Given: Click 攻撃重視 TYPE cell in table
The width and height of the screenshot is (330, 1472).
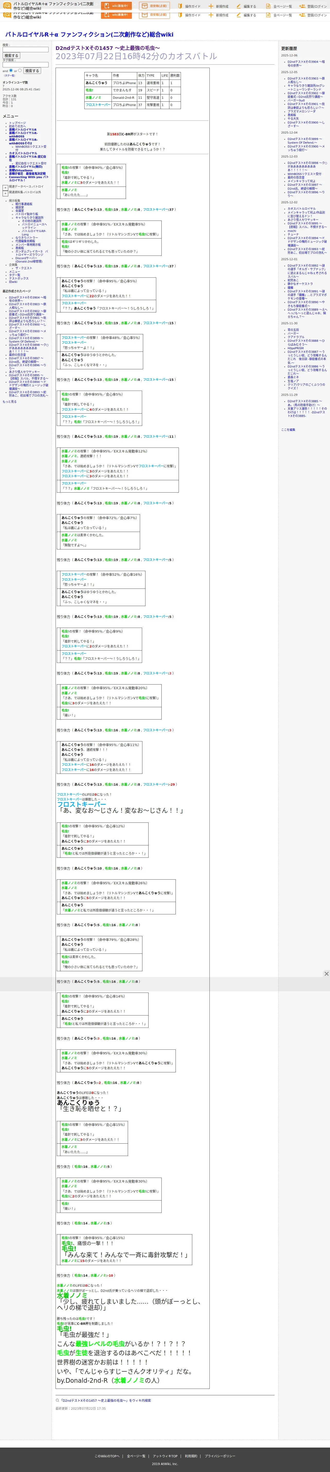Looking at the screenshot, I should point(152,105).
